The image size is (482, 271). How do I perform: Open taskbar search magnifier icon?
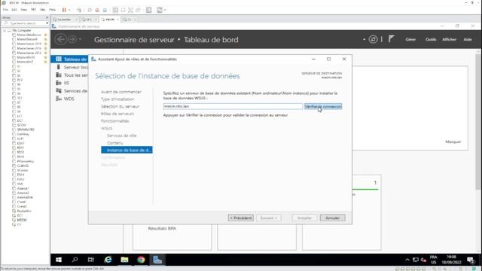(75, 260)
